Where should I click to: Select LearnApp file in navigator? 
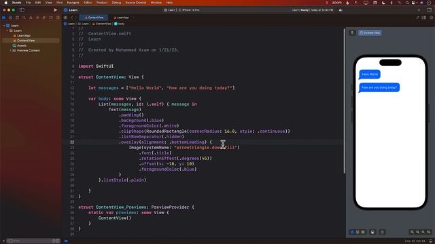22,35
